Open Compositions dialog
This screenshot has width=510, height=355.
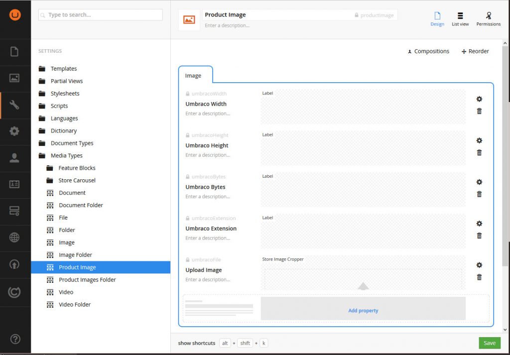pyautogui.click(x=428, y=51)
